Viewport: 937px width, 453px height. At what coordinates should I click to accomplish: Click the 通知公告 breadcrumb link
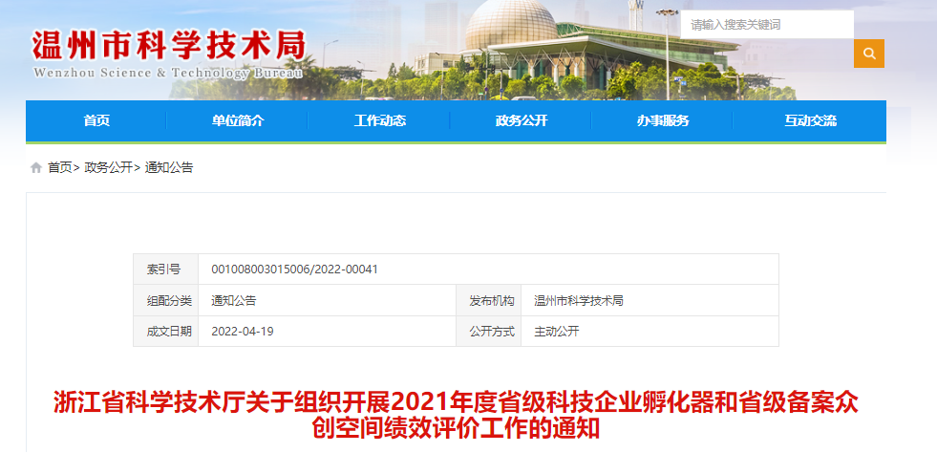tap(169, 168)
